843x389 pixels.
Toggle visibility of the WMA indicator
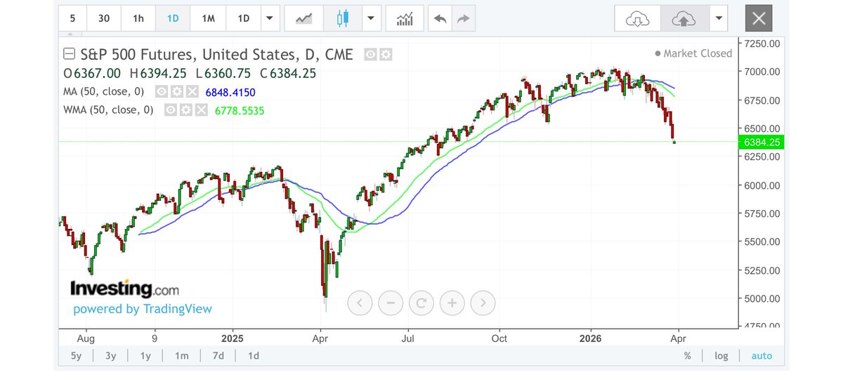(171, 110)
